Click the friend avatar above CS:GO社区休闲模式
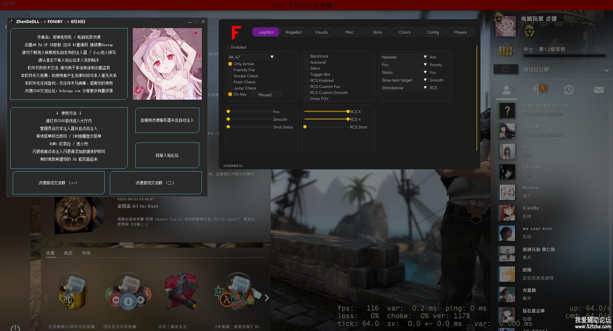The image size is (613, 331). pyautogui.click(x=507, y=131)
